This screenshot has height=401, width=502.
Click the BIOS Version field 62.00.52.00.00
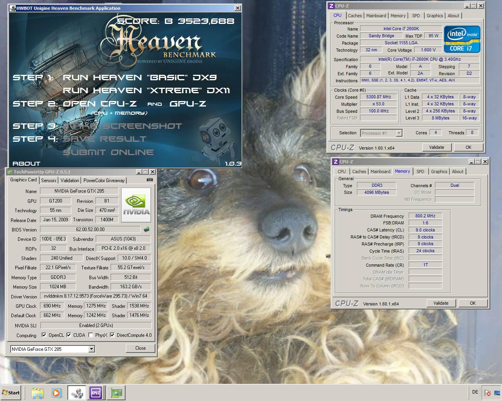90,229
